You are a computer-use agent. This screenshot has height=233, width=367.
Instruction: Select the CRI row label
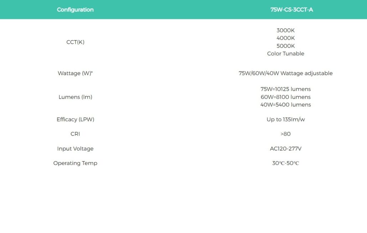pos(75,134)
